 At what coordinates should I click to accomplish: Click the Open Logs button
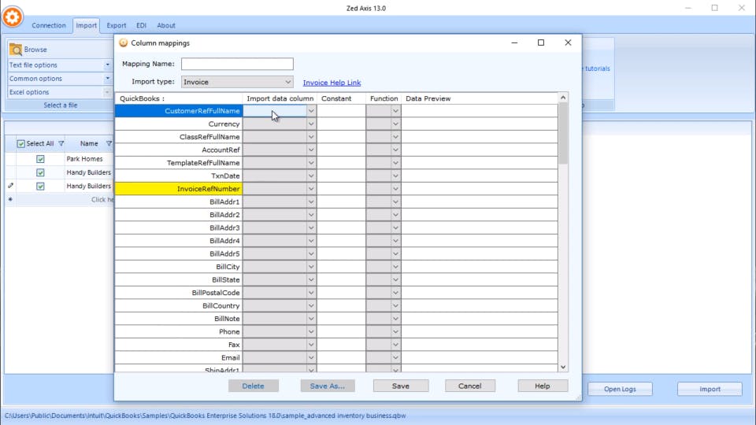coord(620,389)
